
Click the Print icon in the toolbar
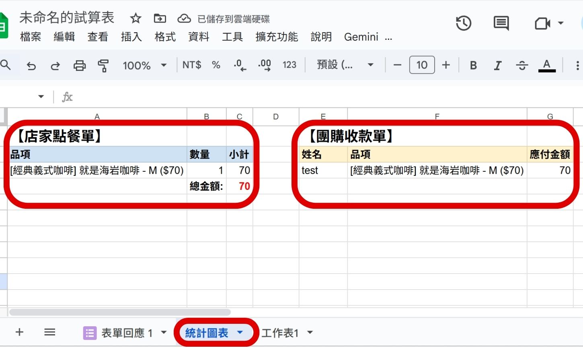pyautogui.click(x=80, y=65)
